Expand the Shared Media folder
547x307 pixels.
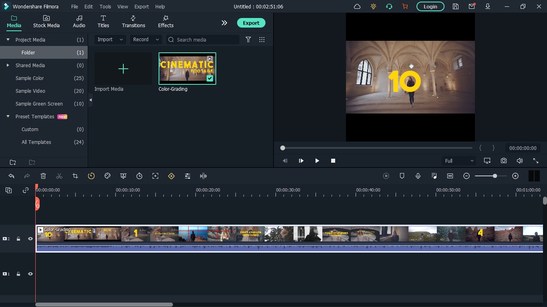(8, 65)
